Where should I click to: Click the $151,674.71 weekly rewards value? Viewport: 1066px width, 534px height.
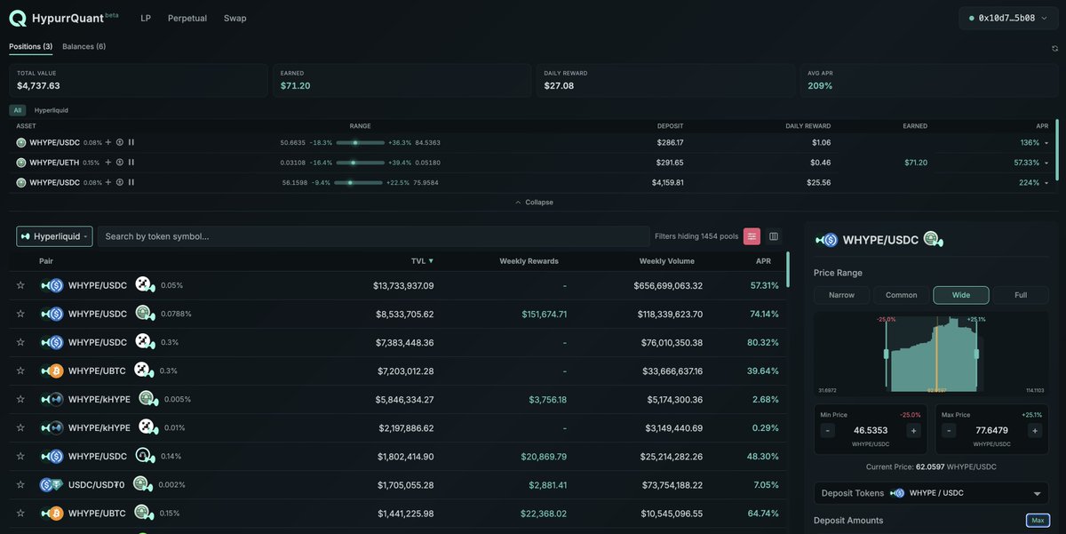544,314
